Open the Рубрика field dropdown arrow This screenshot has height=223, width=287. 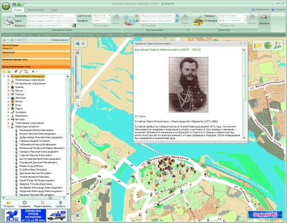click(x=70, y=25)
